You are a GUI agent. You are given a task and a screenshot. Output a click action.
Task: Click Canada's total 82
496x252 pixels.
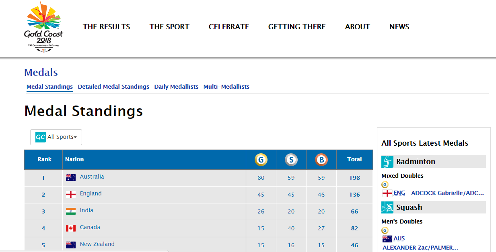354,228
